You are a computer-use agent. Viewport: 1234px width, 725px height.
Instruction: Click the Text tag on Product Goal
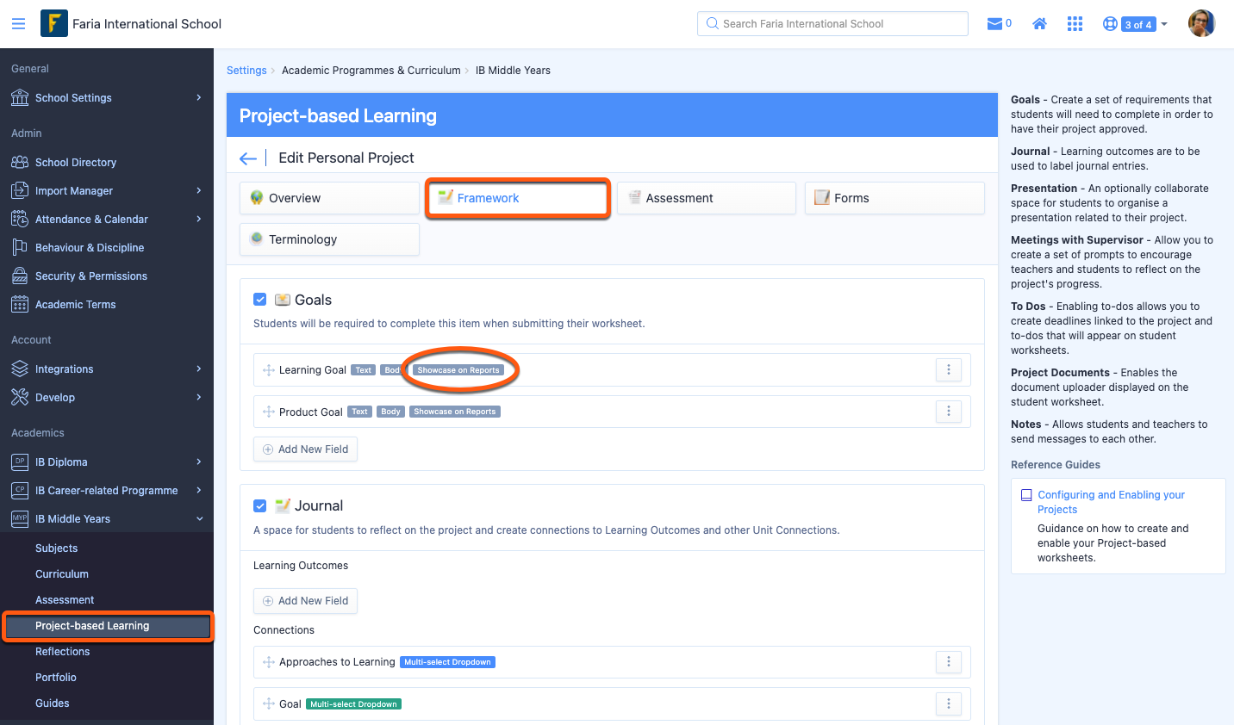pos(360,412)
